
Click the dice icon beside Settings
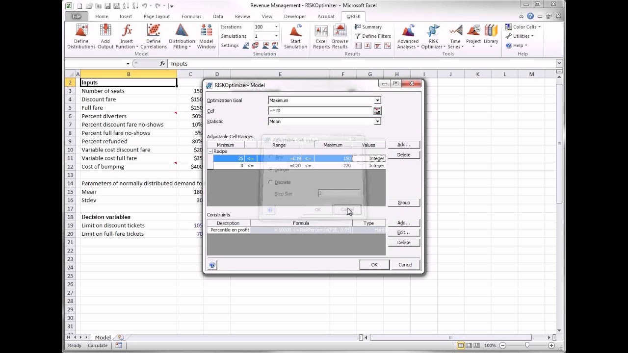[x=255, y=46]
